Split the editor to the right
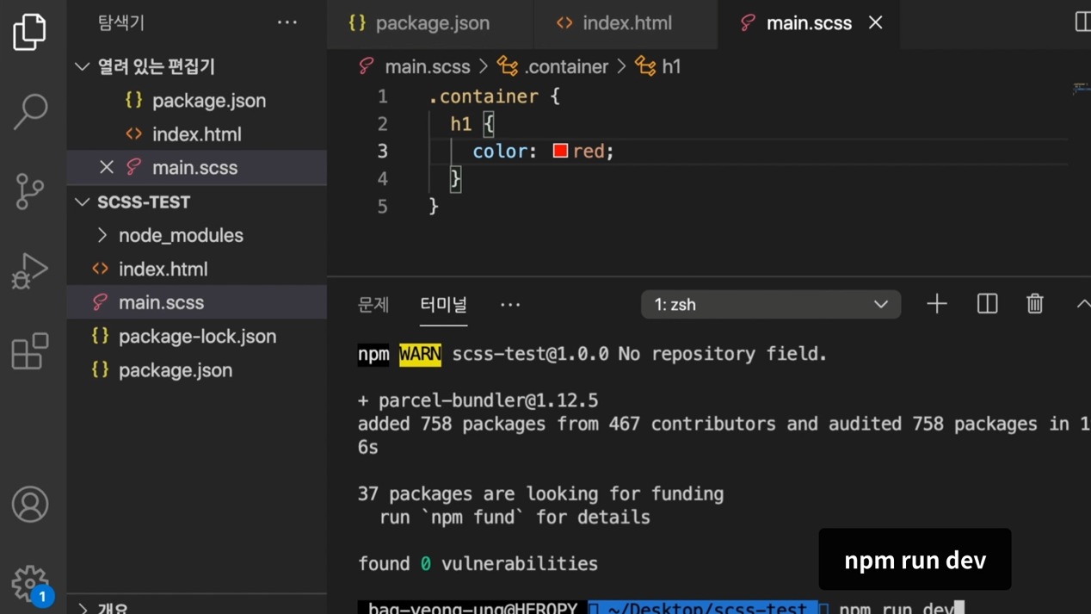This screenshot has width=1091, height=614. (1082, 22)
